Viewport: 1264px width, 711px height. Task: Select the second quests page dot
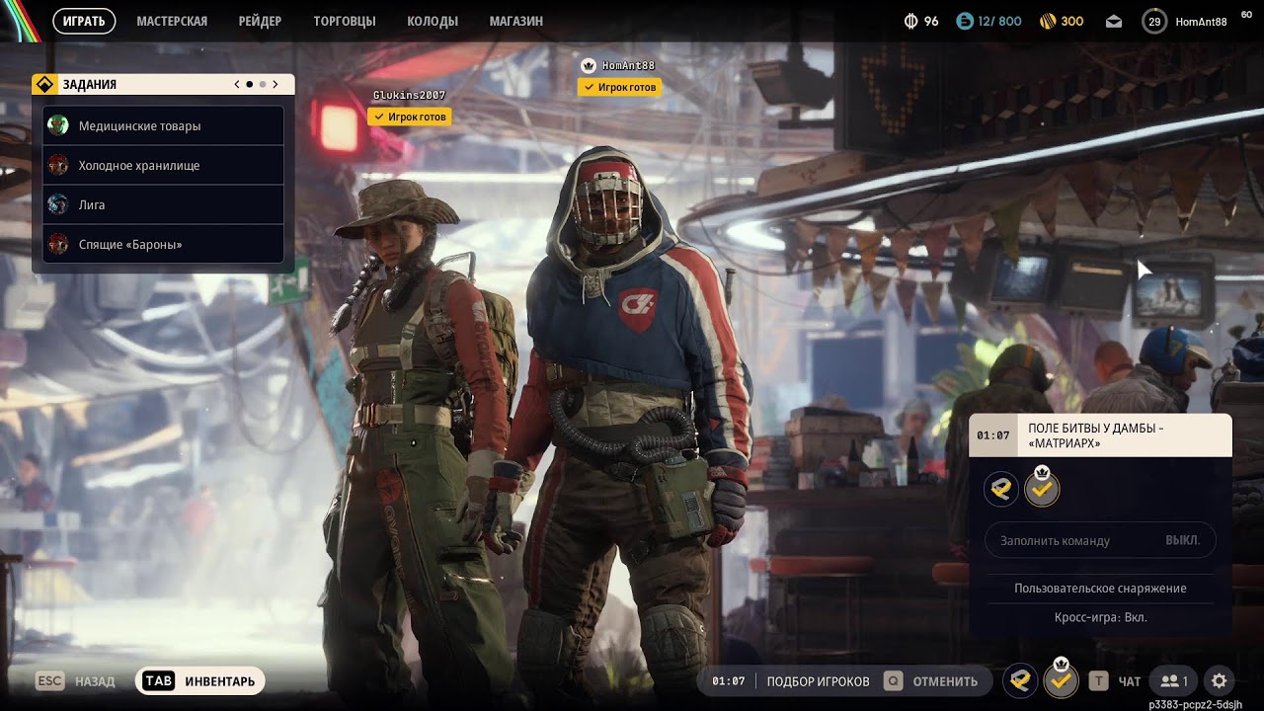(x=262, y=85)
